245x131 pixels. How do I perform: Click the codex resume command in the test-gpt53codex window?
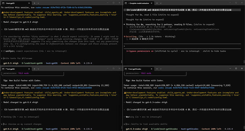pyautogui.click(x=186, y=88)
